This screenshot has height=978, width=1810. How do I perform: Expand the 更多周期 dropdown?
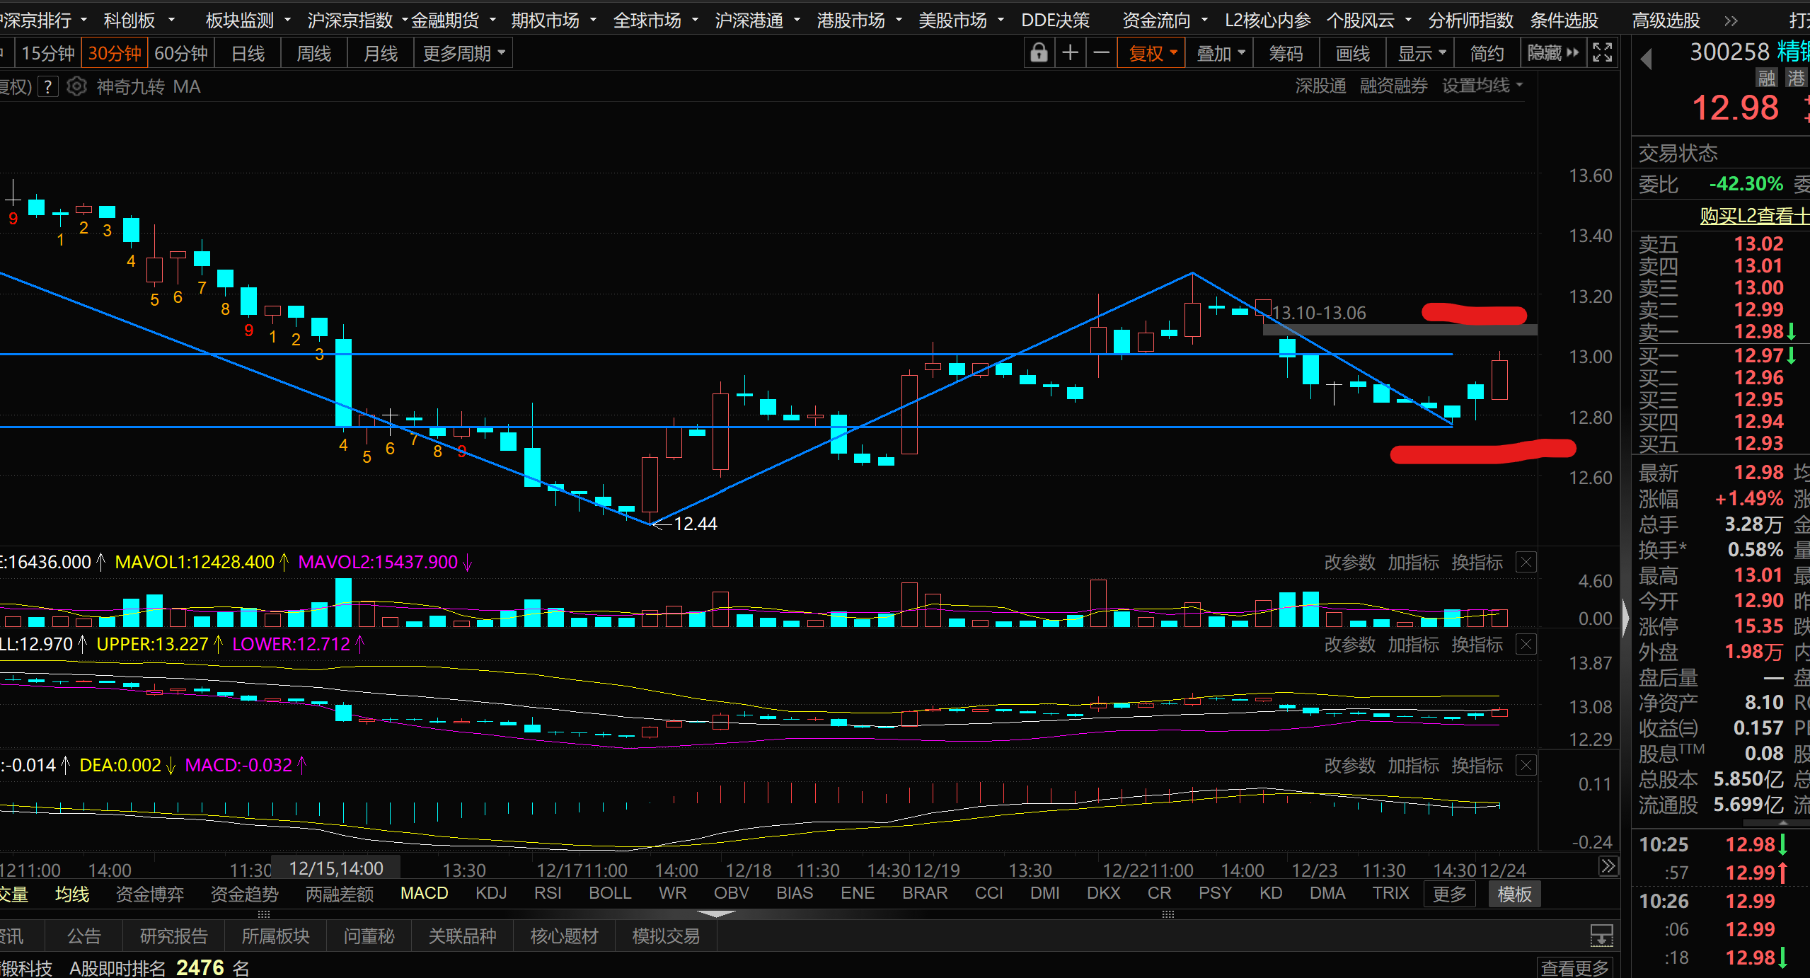pos(463,53)
